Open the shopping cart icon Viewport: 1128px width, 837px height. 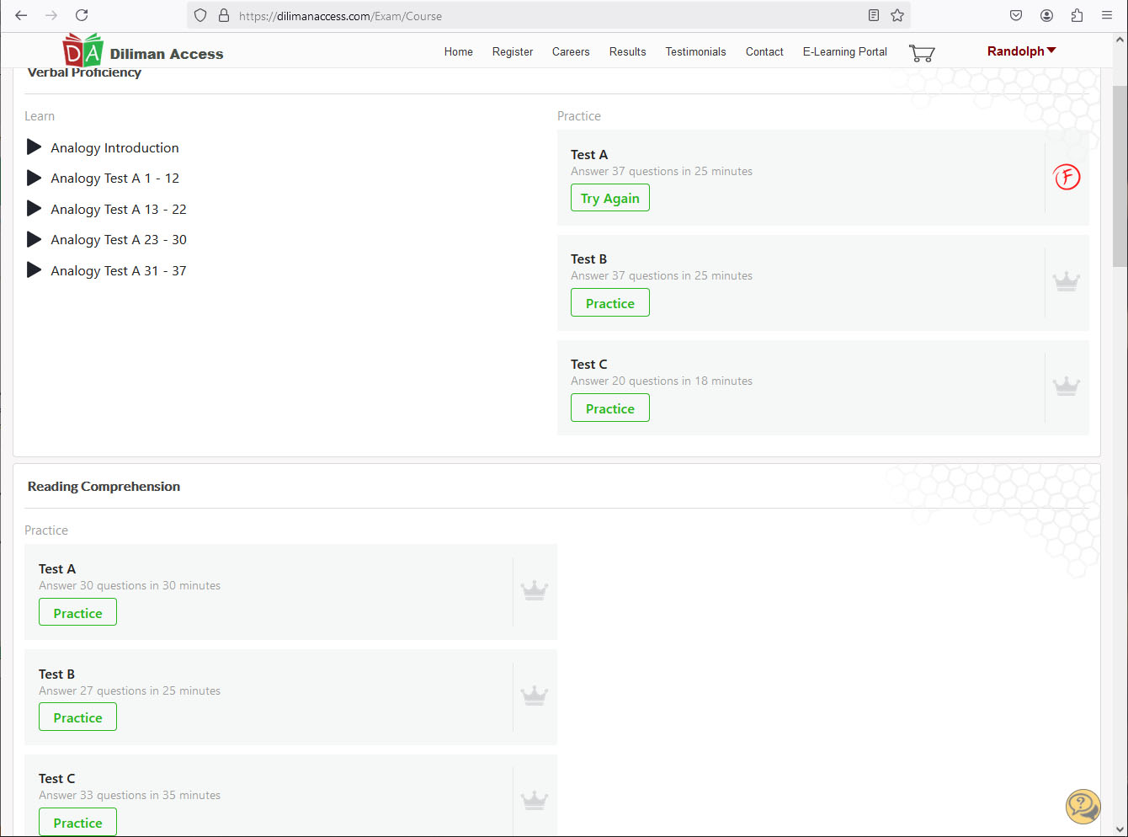coord(922,53)
